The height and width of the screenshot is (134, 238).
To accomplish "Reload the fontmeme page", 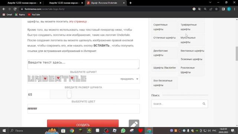I will pyautogui.click(x=15, y=9).
